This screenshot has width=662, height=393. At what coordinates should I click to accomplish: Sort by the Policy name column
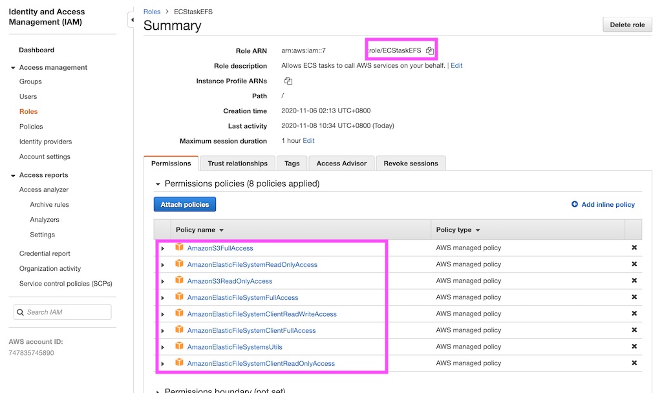coord(200,229)
